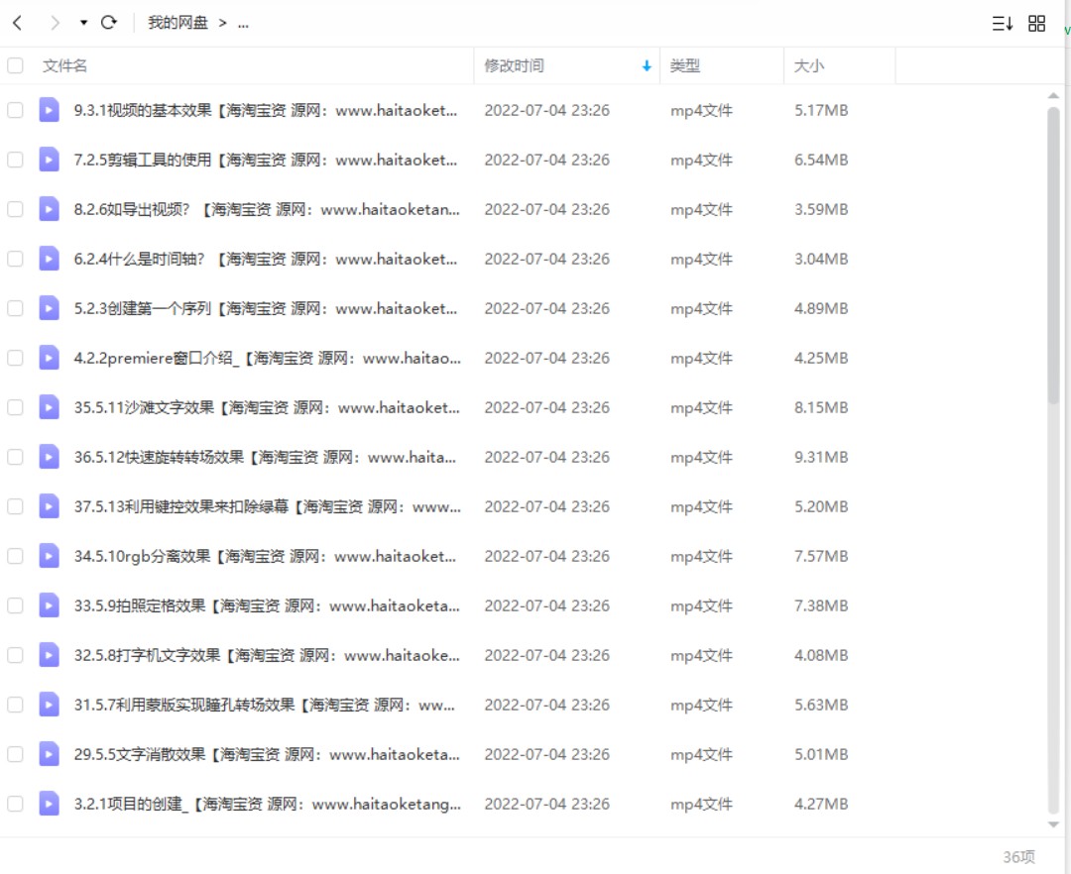Click video icon of 32.5.8打字机文字效果
The image size is (1071, 874).
50,655
